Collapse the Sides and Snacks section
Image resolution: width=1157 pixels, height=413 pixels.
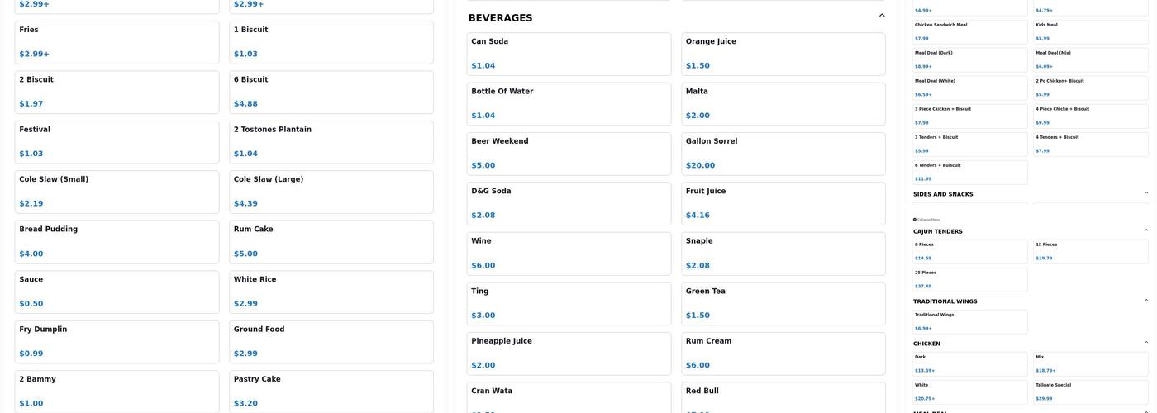coord(1146,193)
